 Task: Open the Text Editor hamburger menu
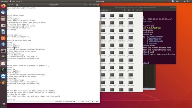pos(90,5)
